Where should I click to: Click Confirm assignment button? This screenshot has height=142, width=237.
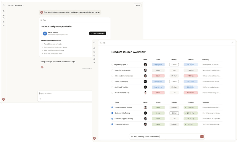[98, 33]
